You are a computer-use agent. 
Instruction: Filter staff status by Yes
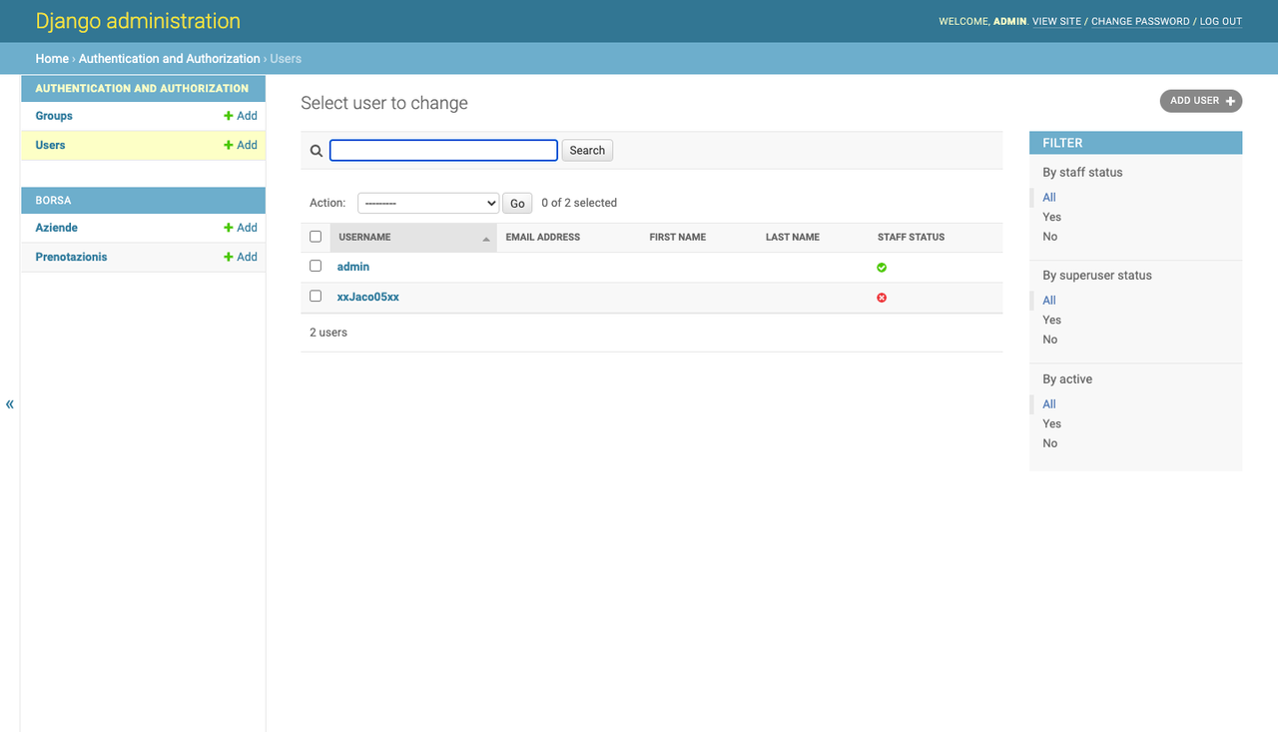pos(1052,217)
